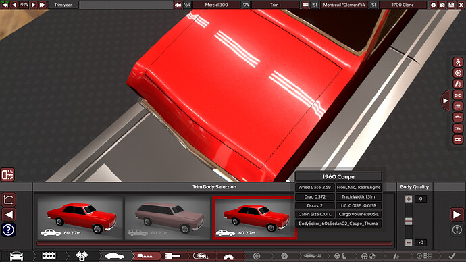This screenshot has width=466, height=262.
Task: Open the Trim year selector
Action: coord(63,5)
